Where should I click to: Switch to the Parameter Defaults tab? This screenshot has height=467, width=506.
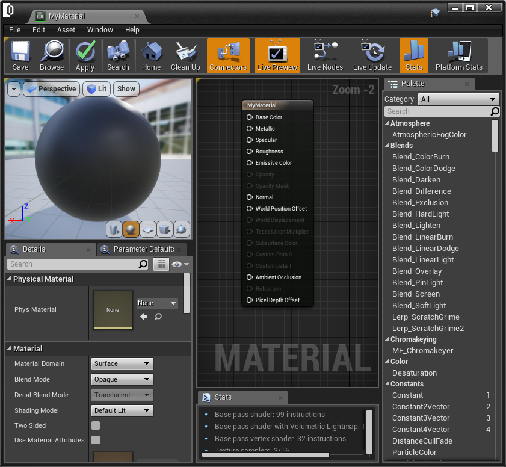click(x=143, y=249)
